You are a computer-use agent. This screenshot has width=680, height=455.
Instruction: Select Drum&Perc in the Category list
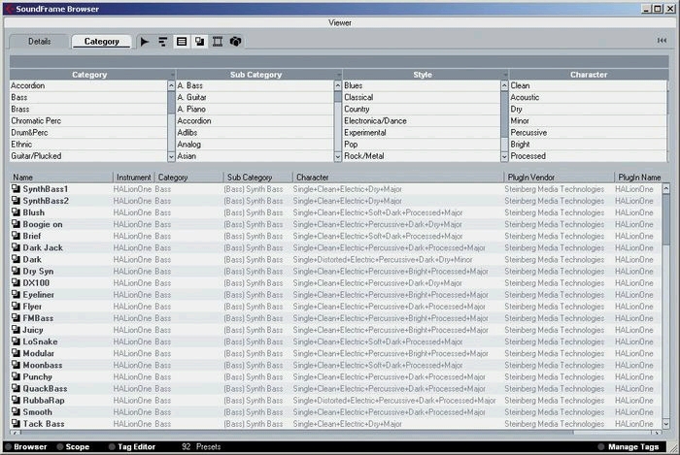click(x=88, y=133)
